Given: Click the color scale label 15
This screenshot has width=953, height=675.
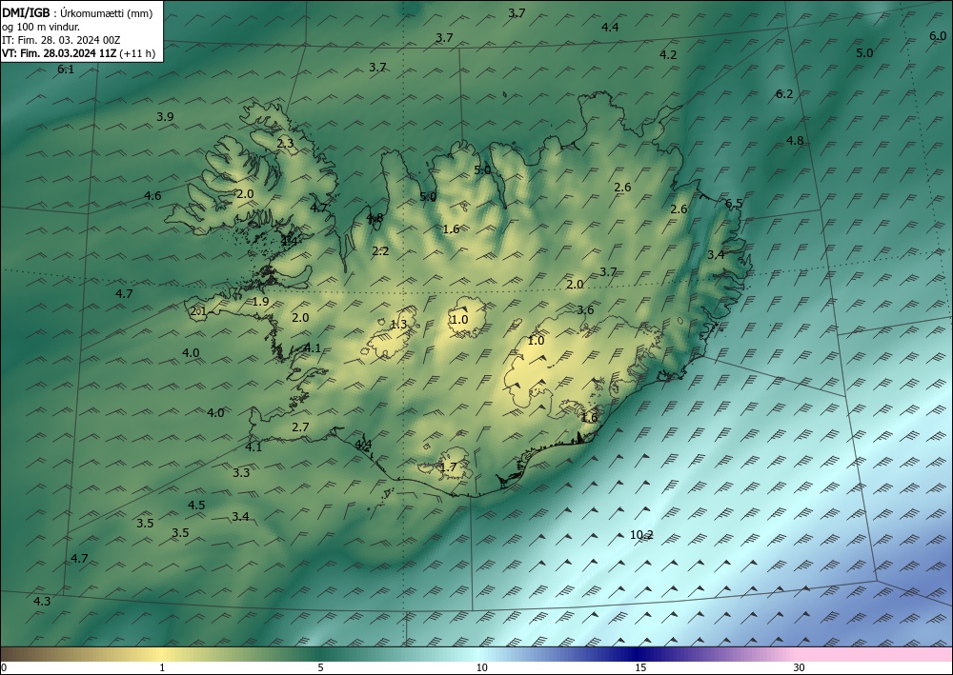Looking at the screenshot, I should 640,668.
